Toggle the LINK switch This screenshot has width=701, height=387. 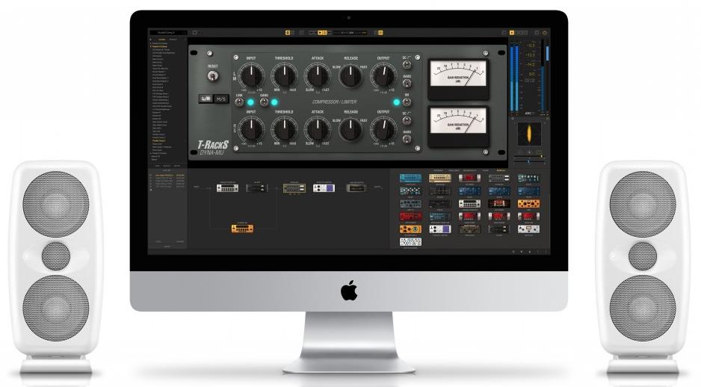pyautogui.click(x=240, y=102)
